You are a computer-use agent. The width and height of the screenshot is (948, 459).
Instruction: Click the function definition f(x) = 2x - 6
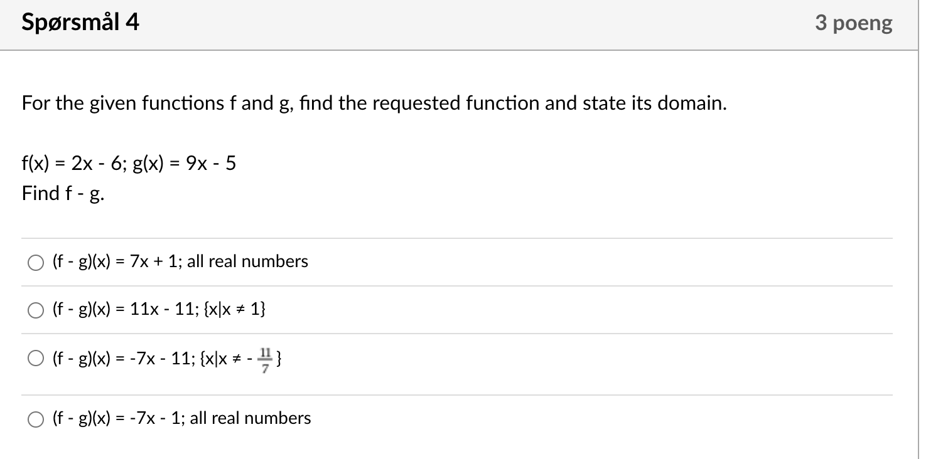[x=76, y=163]
